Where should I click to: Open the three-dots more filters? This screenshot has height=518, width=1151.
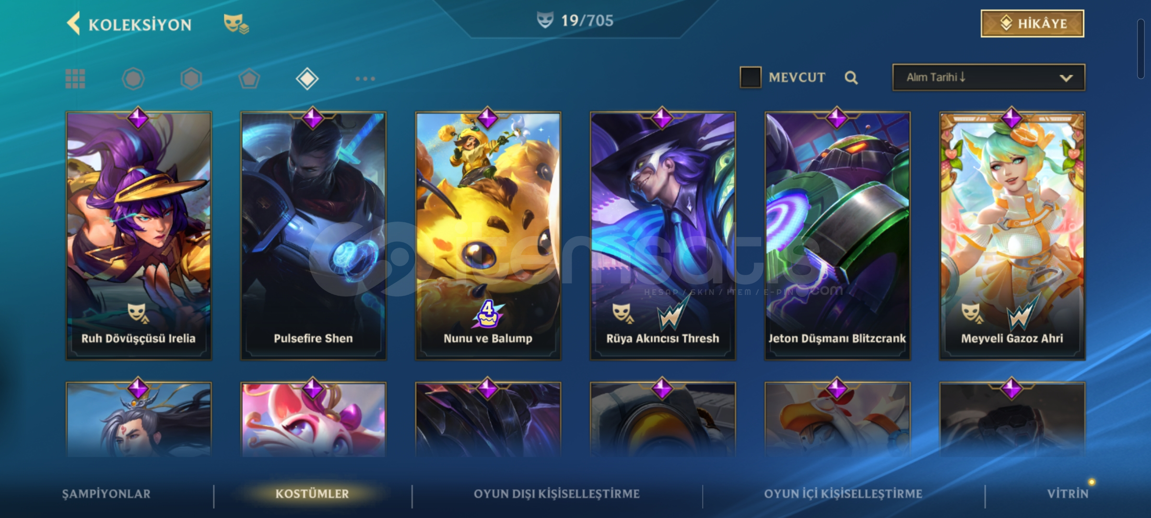pyautogui.click(x=365, y=79)
